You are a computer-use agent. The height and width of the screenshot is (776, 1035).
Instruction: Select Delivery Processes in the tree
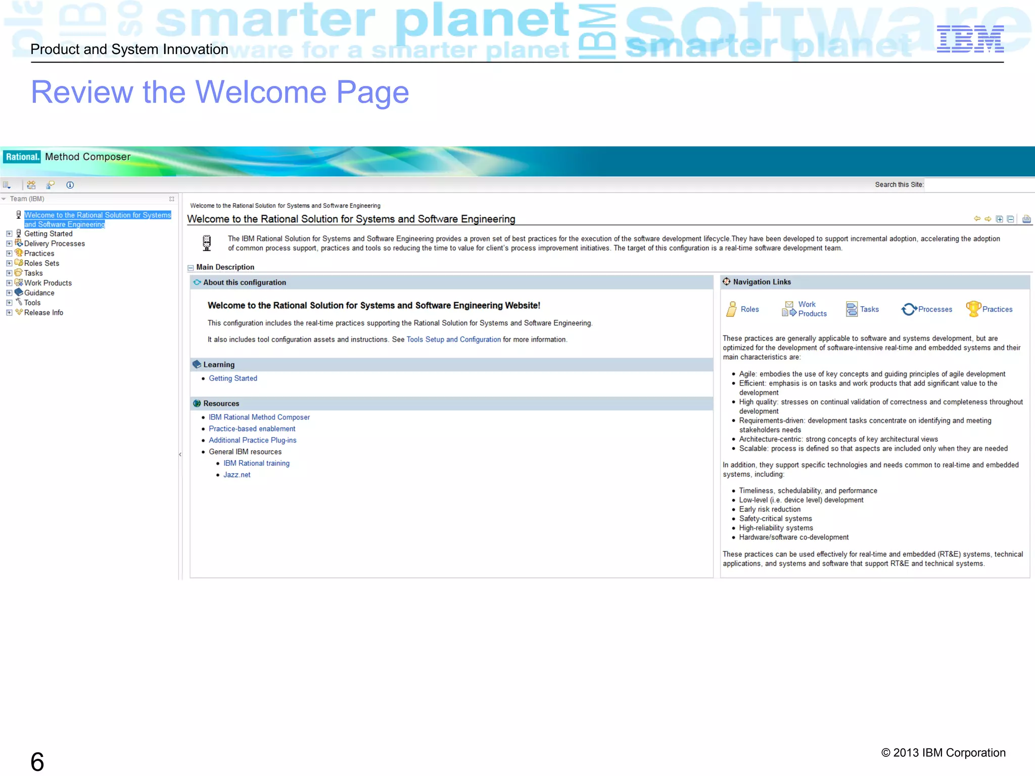click(55, 244)
